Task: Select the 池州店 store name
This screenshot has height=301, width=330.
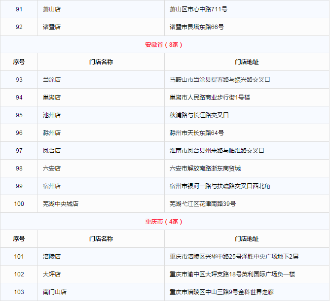Action: coord(52,115)
